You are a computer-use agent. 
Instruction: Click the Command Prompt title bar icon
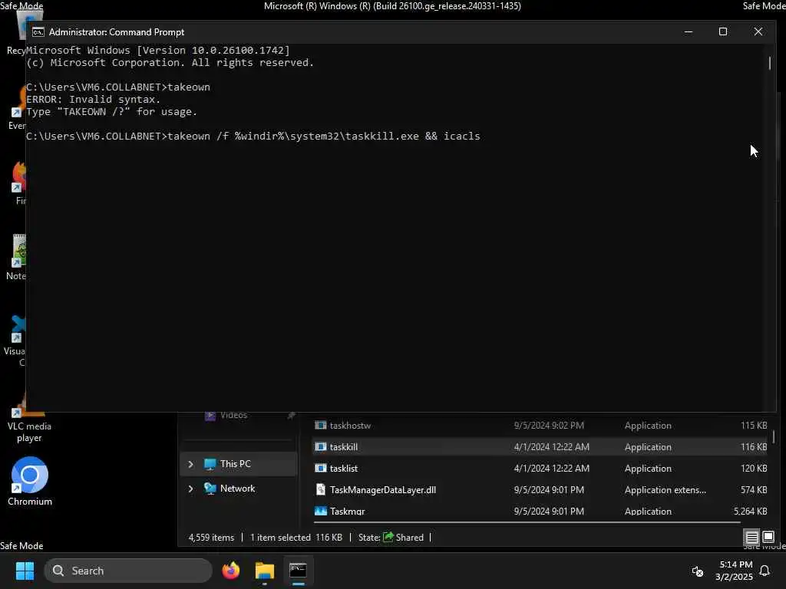(x=38, y=32)
